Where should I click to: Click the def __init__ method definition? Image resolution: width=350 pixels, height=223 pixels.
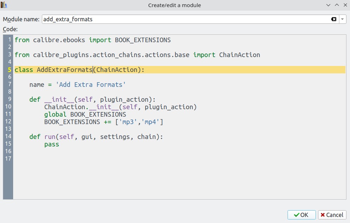[x=92, y=100]
